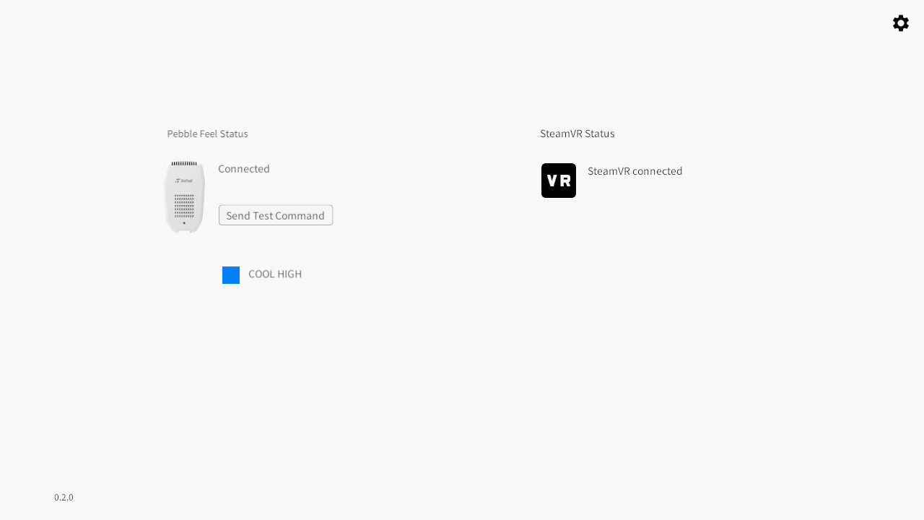Screen dimensions: 924x520
Task: Click the COOL HIGH status label
Action: [275, 274]
